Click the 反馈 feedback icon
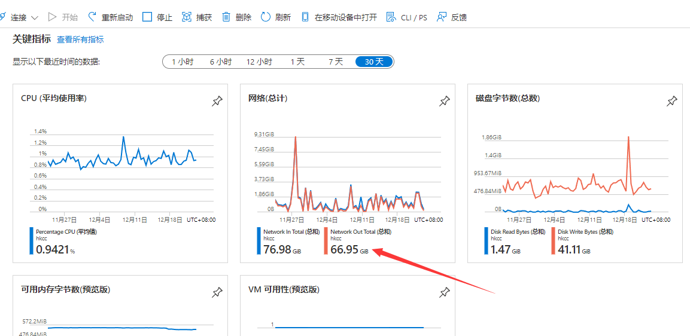Image resolution: width=690 pixels, height=336 pixels. click(x=442, y=17)
